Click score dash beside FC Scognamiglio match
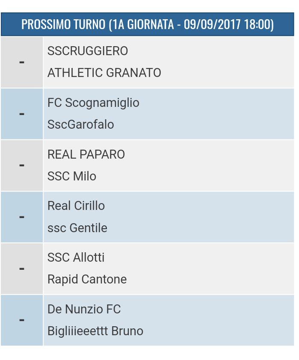 click(22, 114)
